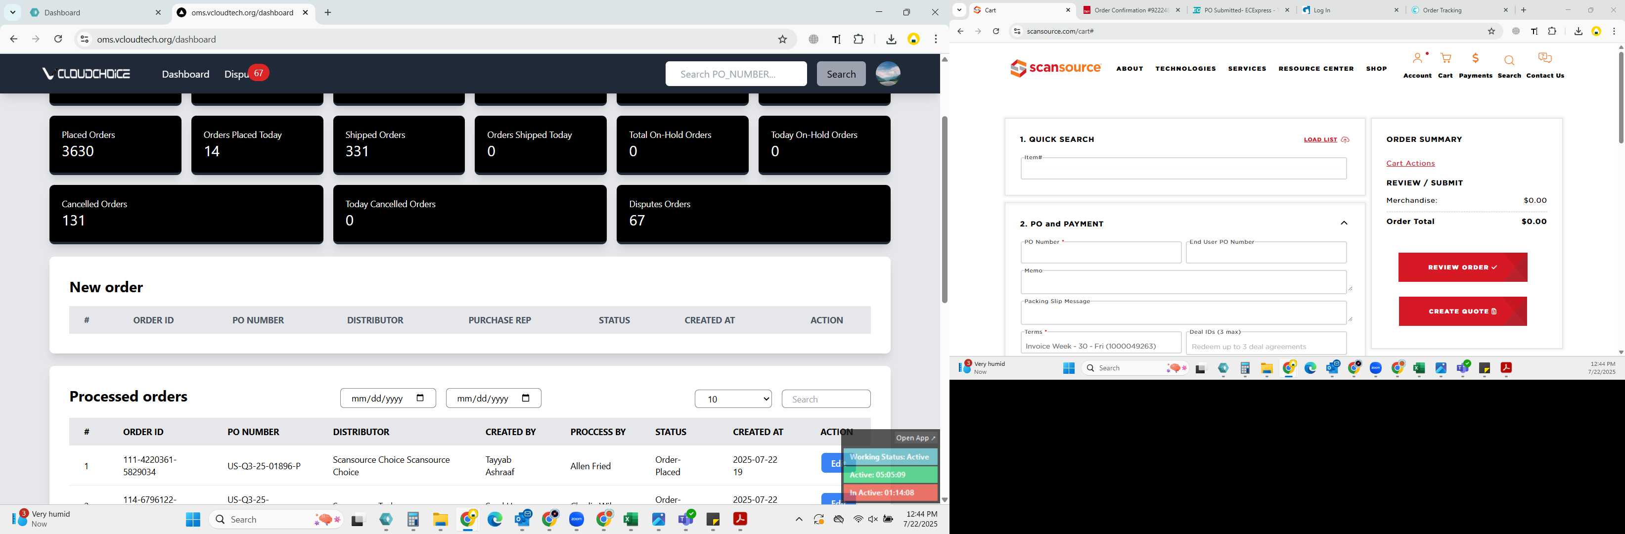Close the Cart browser tab

(1068, 10)
